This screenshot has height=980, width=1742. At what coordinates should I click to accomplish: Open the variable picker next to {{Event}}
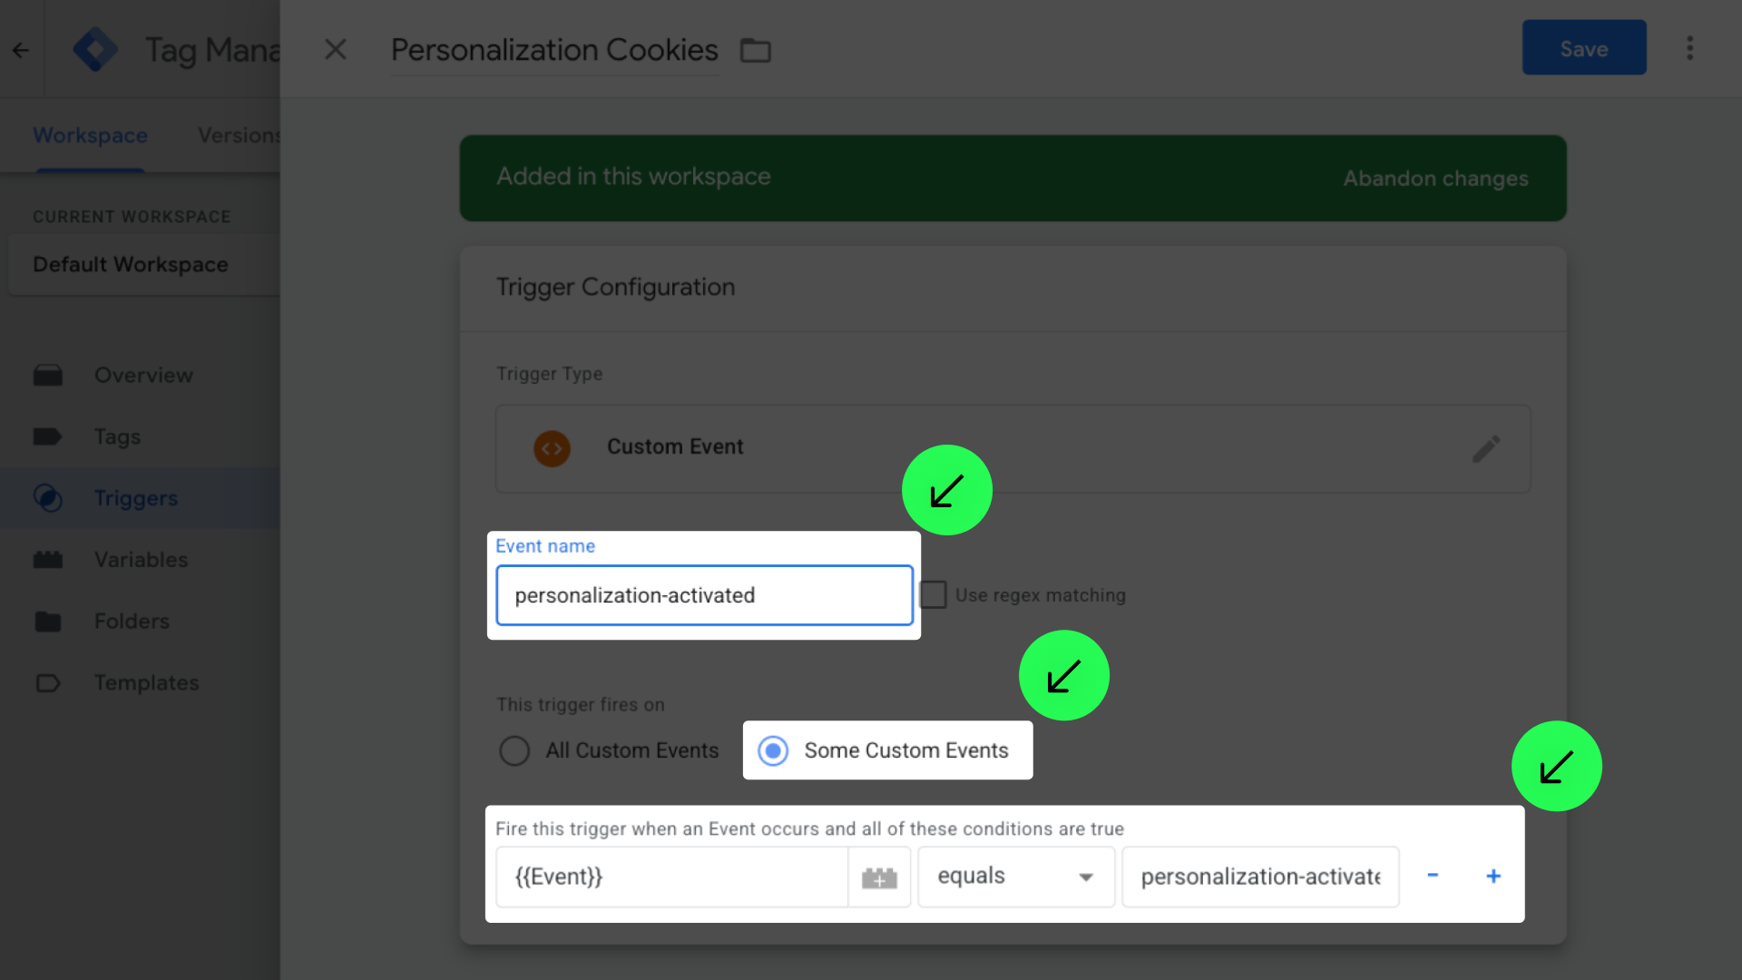click(879, 877)
